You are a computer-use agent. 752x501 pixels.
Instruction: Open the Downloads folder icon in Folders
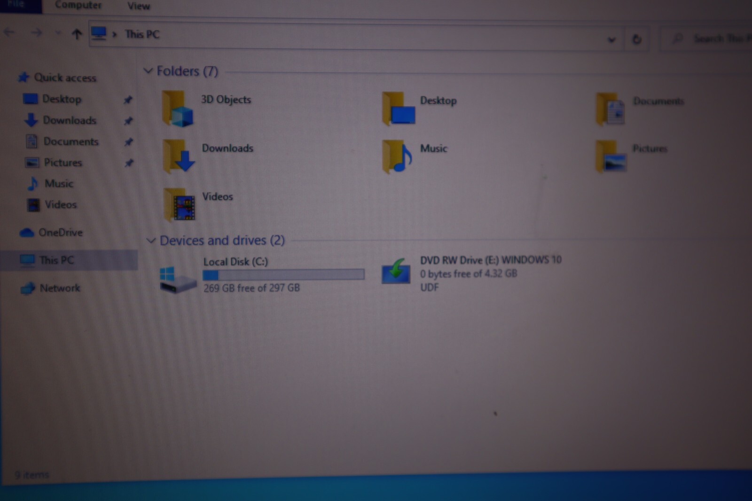(x=179, y=157)
